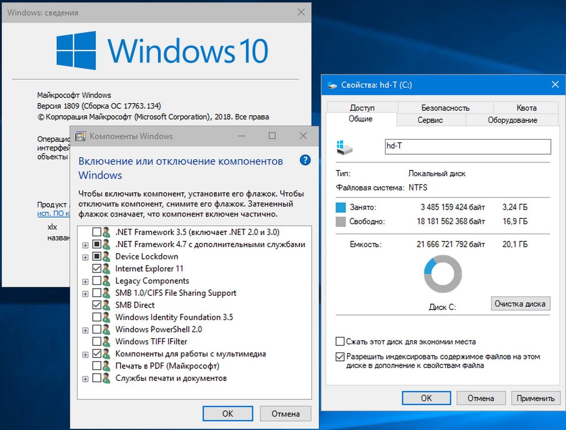Uncheck Internet Explorer 11 component

click(97, 269)
